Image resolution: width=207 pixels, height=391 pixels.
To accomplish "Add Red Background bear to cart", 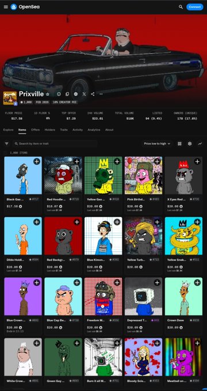I will 76,222.
